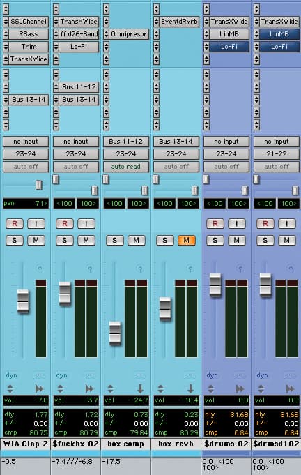Screen dimensions: 301x475
Task: Toggle input monitoring on WIA Clap 2
Action: click(36, 224)
